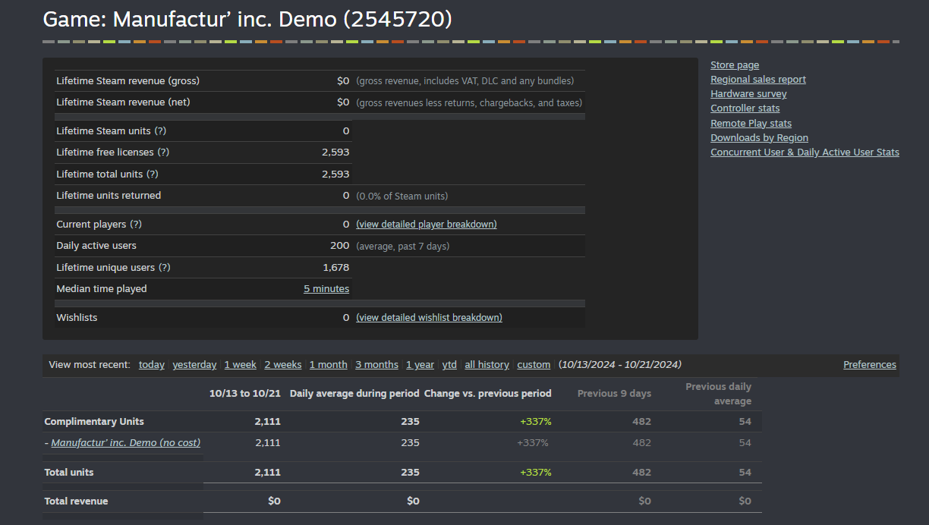Click the Previous 9 days column header
Viewport: 929px width, 525px height.
(x=614, y=394)
